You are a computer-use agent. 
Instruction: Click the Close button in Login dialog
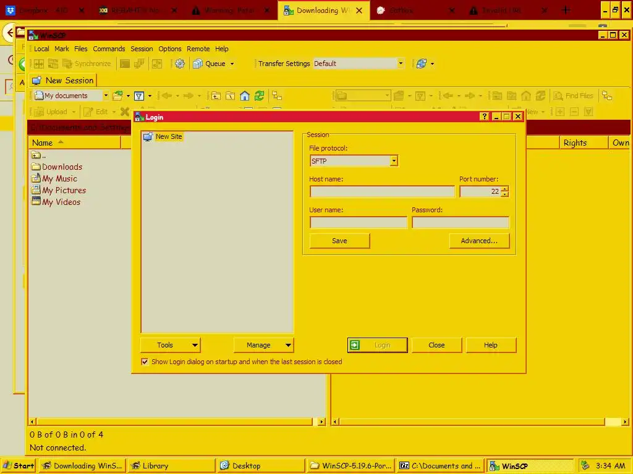tap(436, 345)
